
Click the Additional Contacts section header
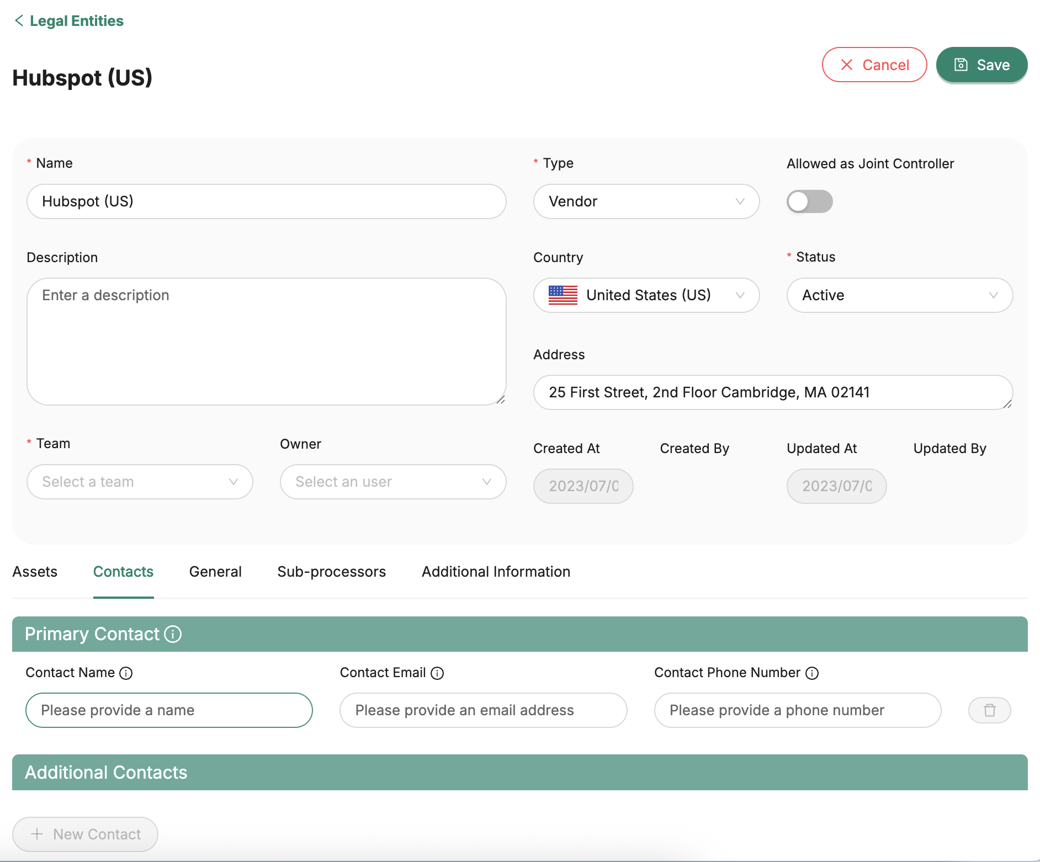point(520,773)
